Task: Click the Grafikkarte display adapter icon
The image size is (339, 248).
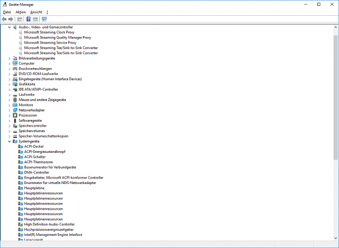Action: [x=15, y=84]
